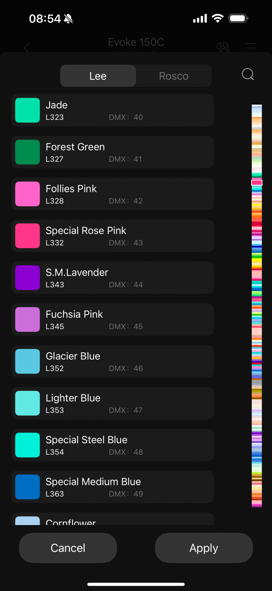This screenshot has width=272, height=591.
Task: Tap the Special Medium Blue row
Action: click(x=112, y=487)
